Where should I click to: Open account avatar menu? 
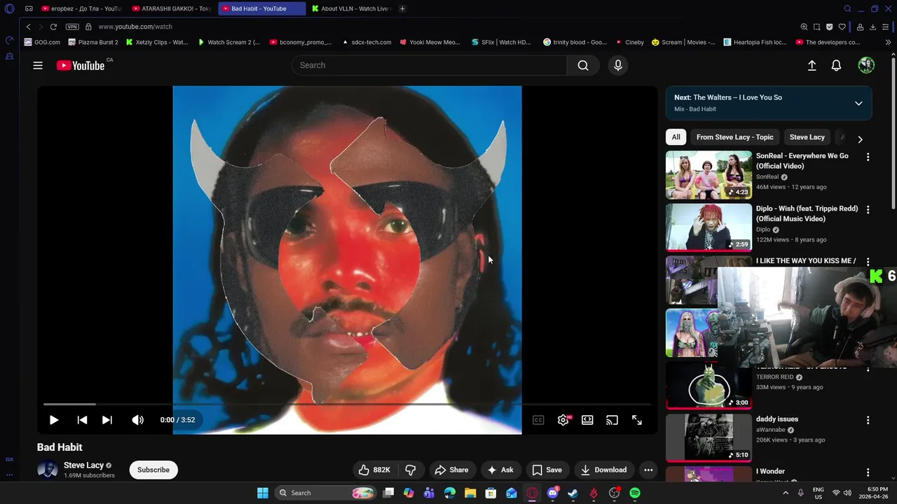(866, 65)
